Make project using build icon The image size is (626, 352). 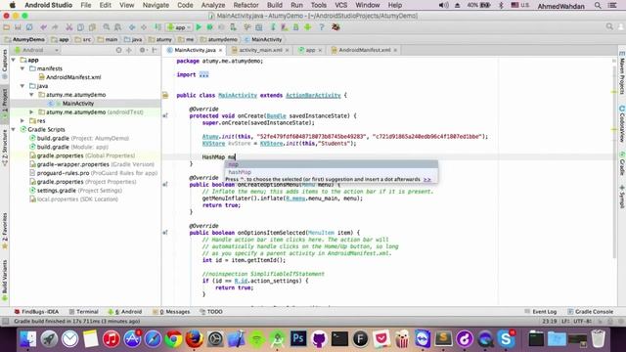click(157, 27)
